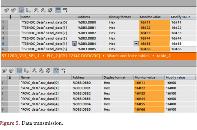197x130 pixels.
Task: Click table_2 breadcrumb entry
Action: [x=164, y=56]
